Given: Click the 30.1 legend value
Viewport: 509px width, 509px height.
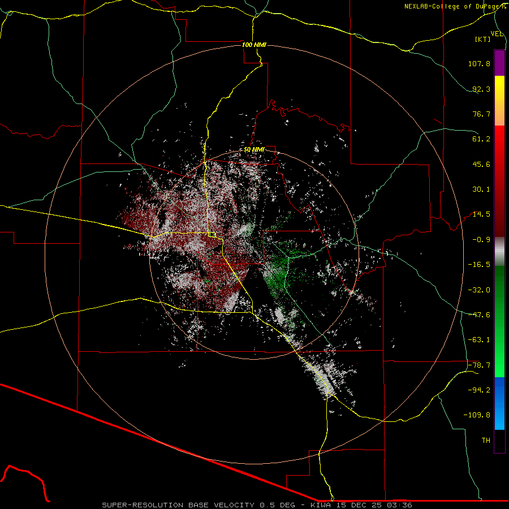Looking at the screenshot, I should click(x=481, y=189).
